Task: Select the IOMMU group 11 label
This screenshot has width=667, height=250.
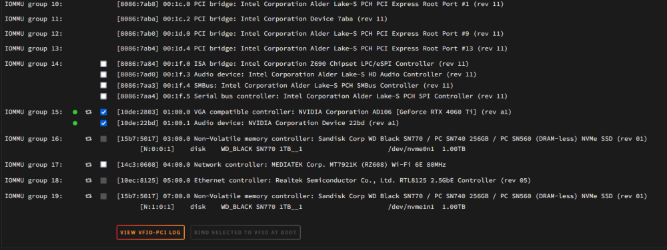Action: [x=33, y=19]
